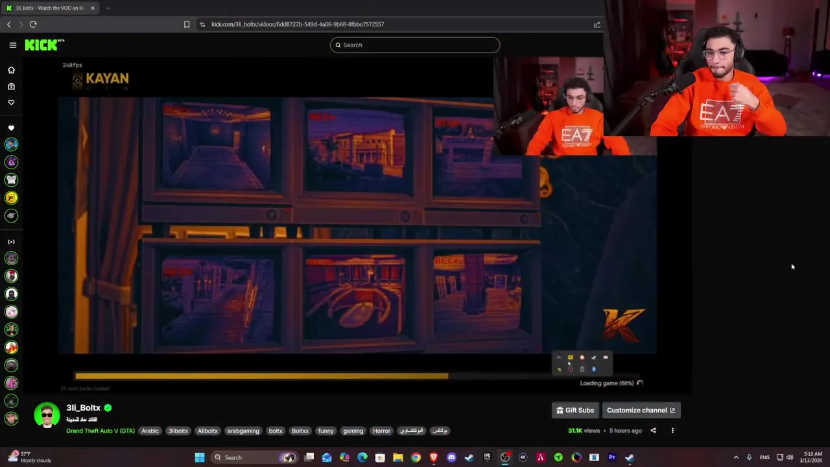Open a new browser tab

[x=108, y=8]
